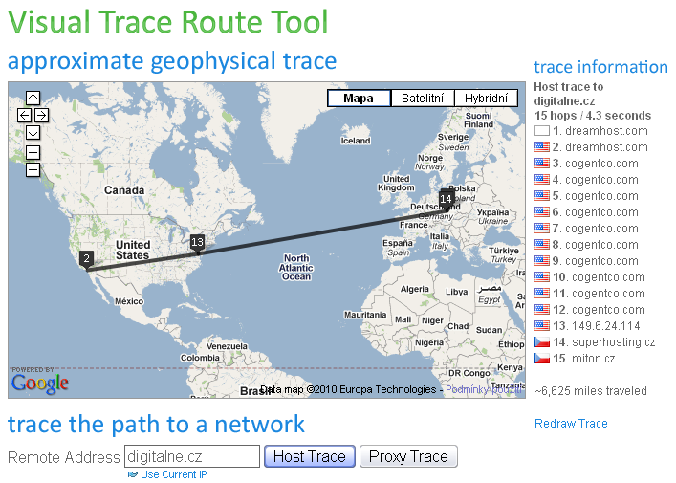Click US flag next to hop 12 cogentco.com
This screenshot has width=676, height=483.
[x=542, y=310]
